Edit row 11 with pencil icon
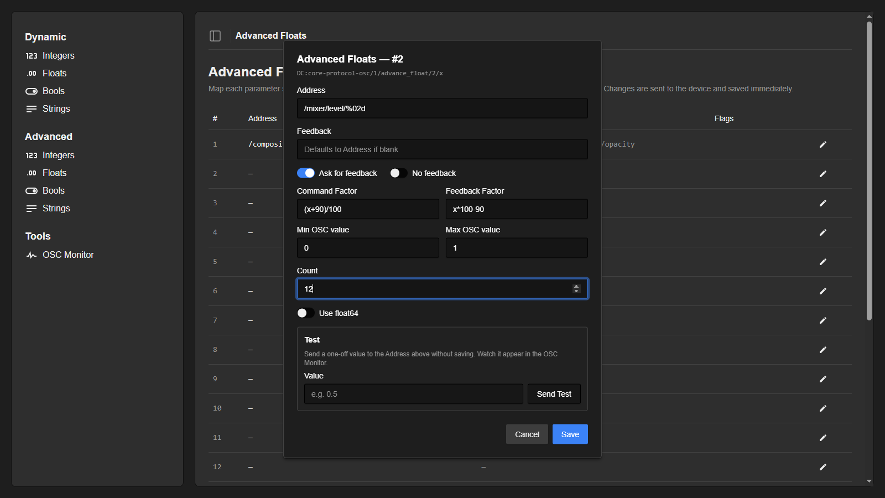Image resolution: width=885 pixels, height=498 pixels. (x=823, y=438)
